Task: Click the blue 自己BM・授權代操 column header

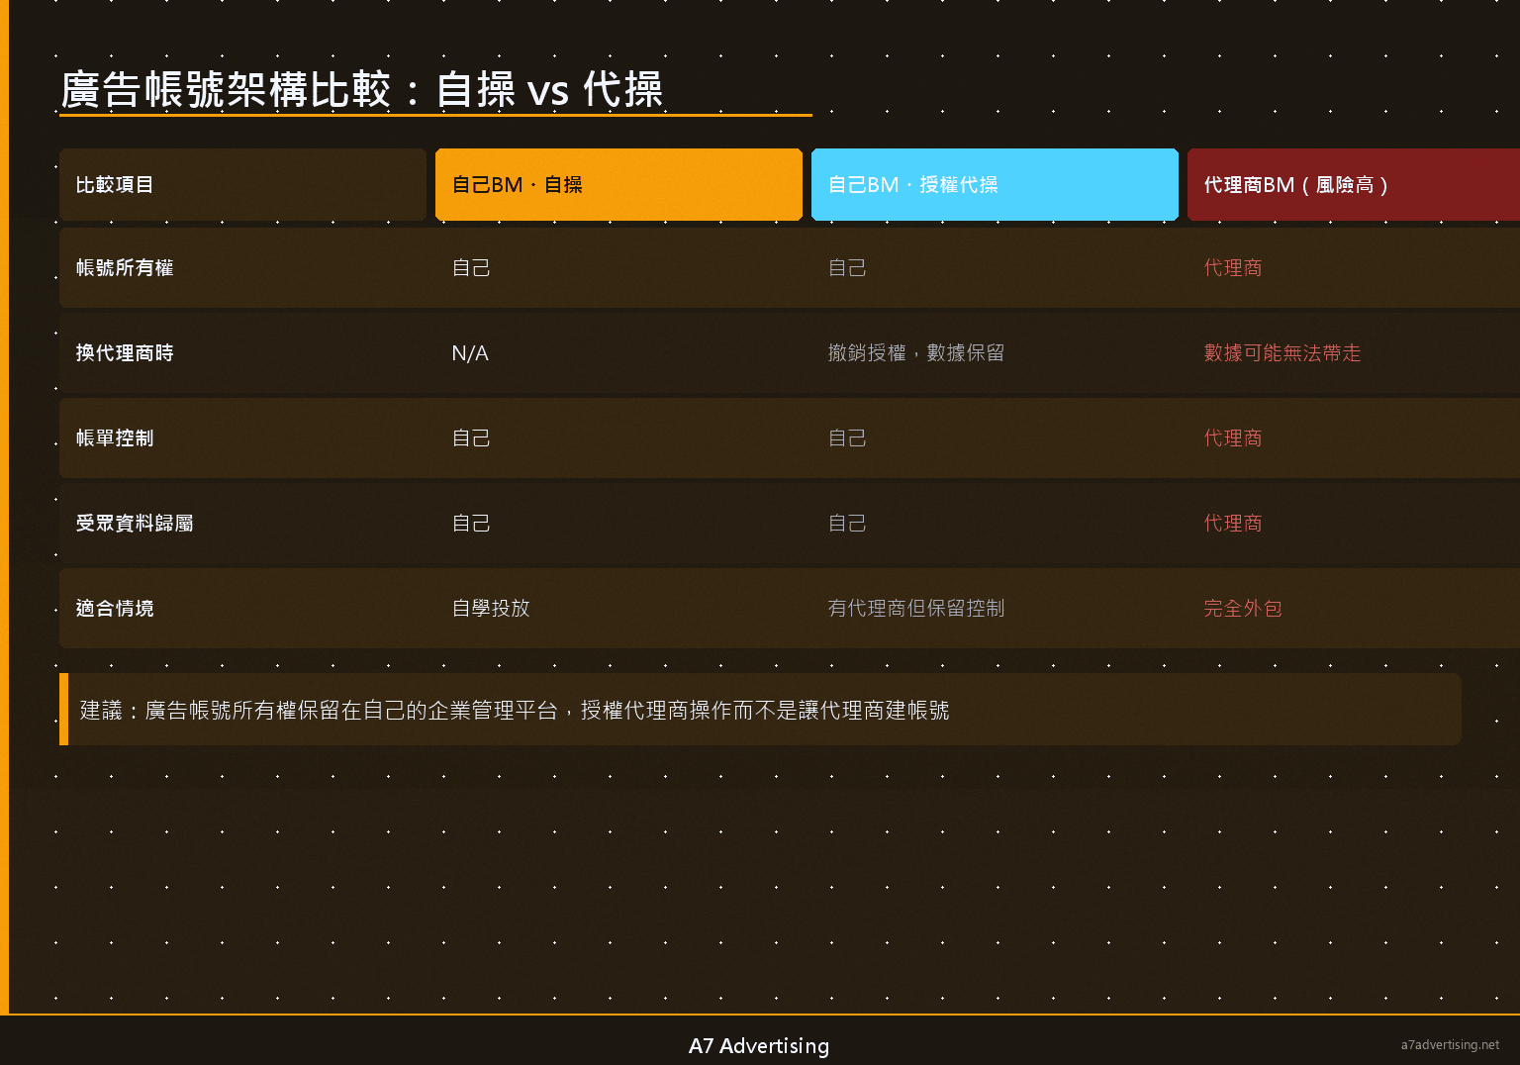Action: coord(995,185)
